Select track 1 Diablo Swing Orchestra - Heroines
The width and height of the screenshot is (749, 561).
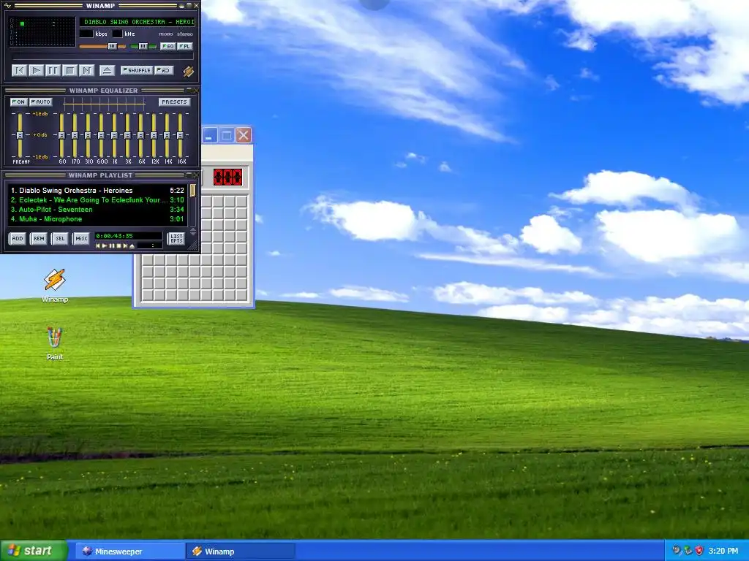[97, 191]
